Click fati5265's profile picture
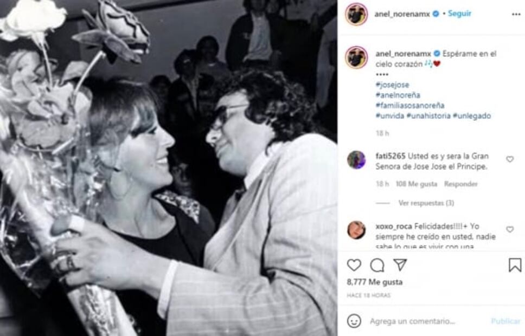This screenshot has width=525, height=336. point(356,160)
